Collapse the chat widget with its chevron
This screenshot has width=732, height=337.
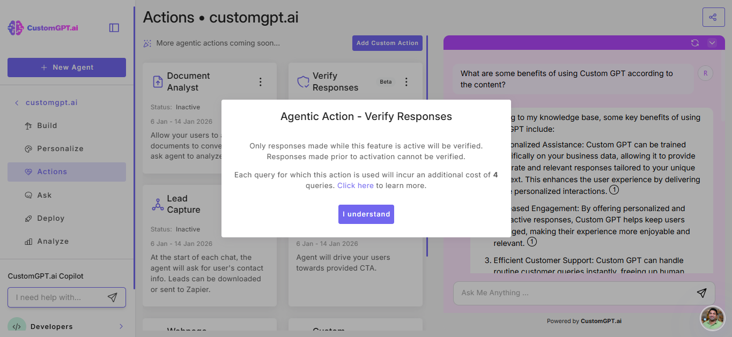(x=712, y=42)
